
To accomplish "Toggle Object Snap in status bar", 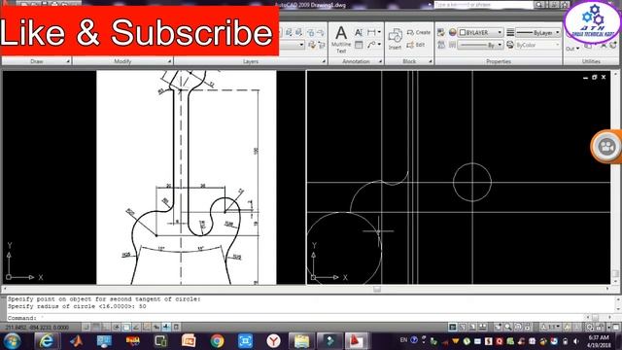I will click(126, 327).
